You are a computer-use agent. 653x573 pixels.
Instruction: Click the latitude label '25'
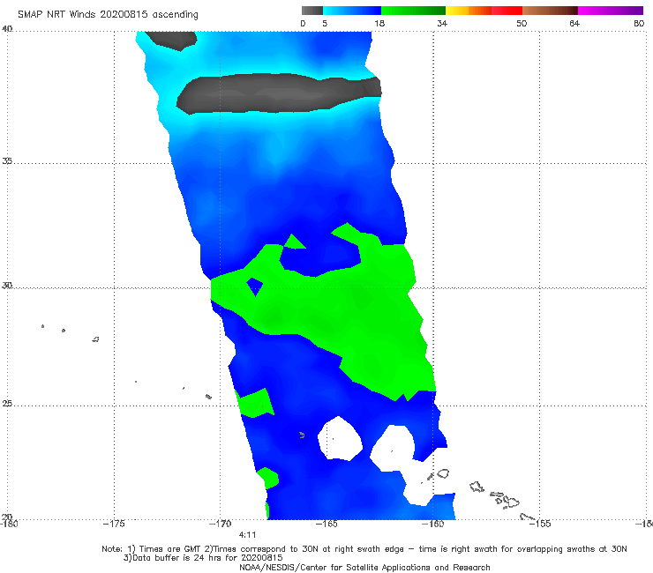point(7,403)
